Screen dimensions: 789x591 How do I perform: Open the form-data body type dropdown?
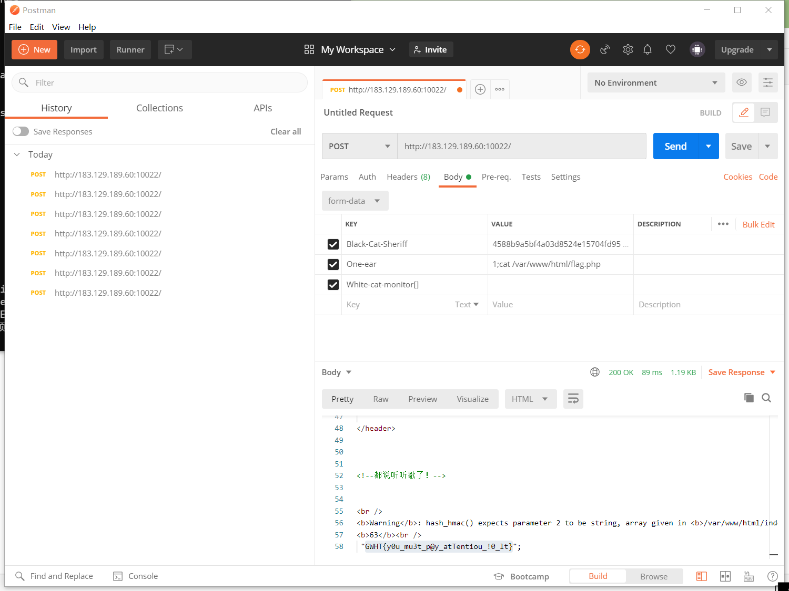[355, 201]
